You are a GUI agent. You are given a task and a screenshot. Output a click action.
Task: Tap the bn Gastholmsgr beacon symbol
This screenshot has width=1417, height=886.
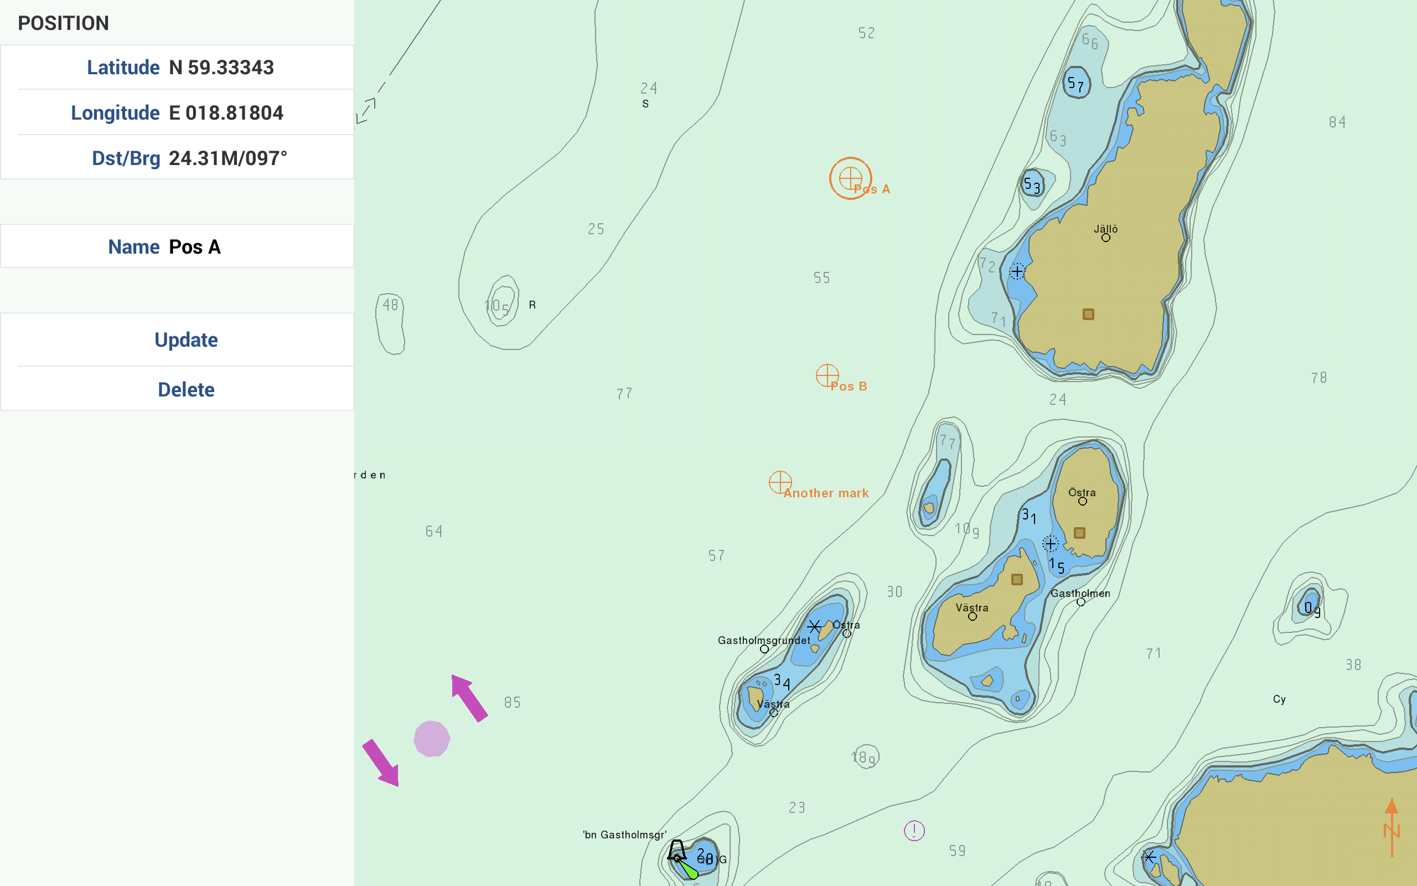(x=677, y=850)
